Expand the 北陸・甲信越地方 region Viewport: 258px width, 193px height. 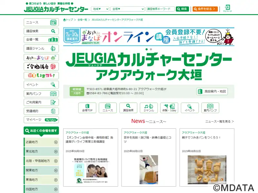pyautogui.click(x=41, y=161)
